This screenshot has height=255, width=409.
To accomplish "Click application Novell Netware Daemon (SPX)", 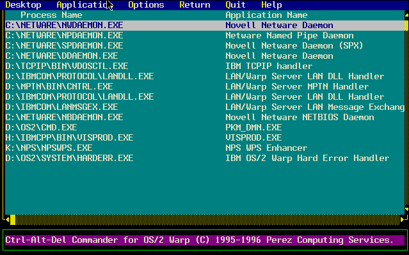I will click(x=294, y=45).
